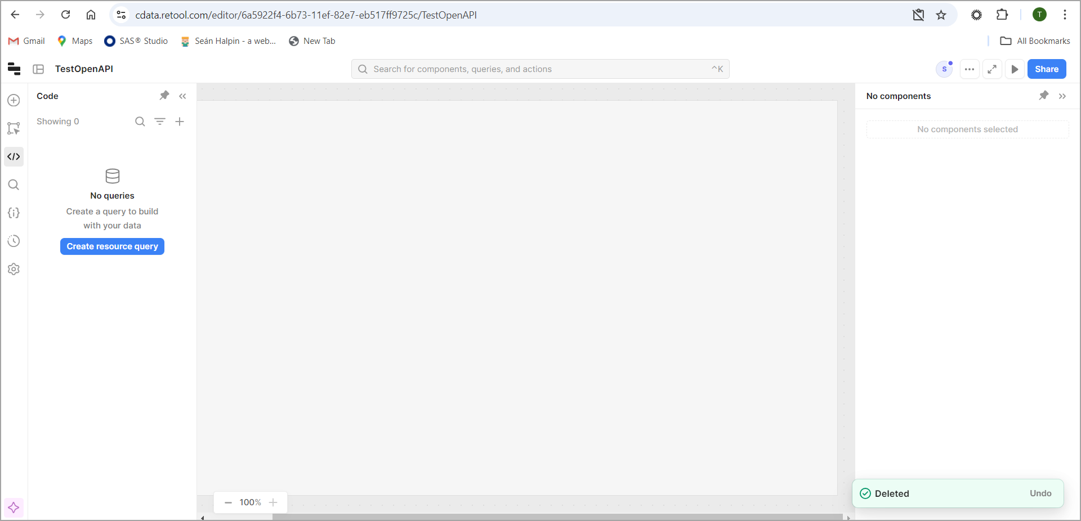Collapse the Code panel with double chevrons

[182, 96]
